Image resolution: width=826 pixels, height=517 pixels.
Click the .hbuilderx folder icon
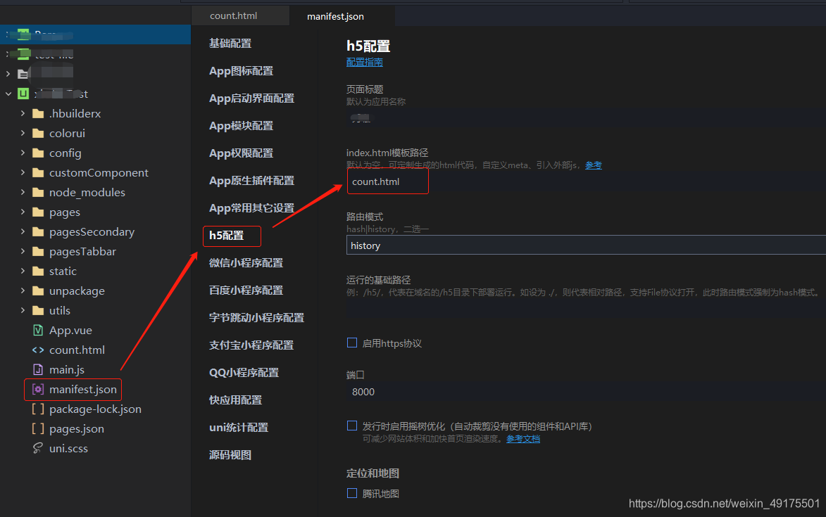(x=38, y=114)
